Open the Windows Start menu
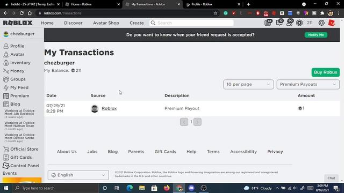The width and height of the screenshot is (344, 193). [6, 188]
